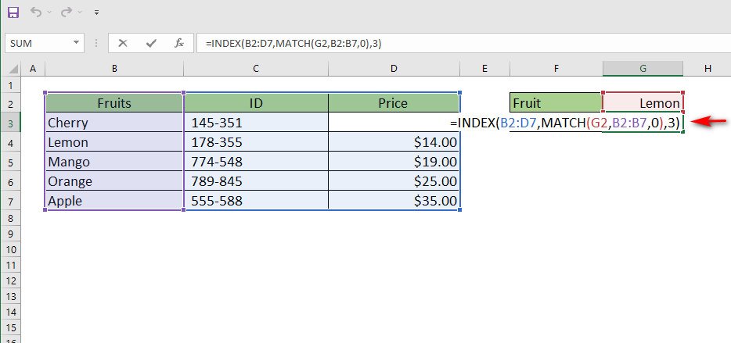The image size is (731, 343).
Task: Select column F header
Action: point(556,69)
